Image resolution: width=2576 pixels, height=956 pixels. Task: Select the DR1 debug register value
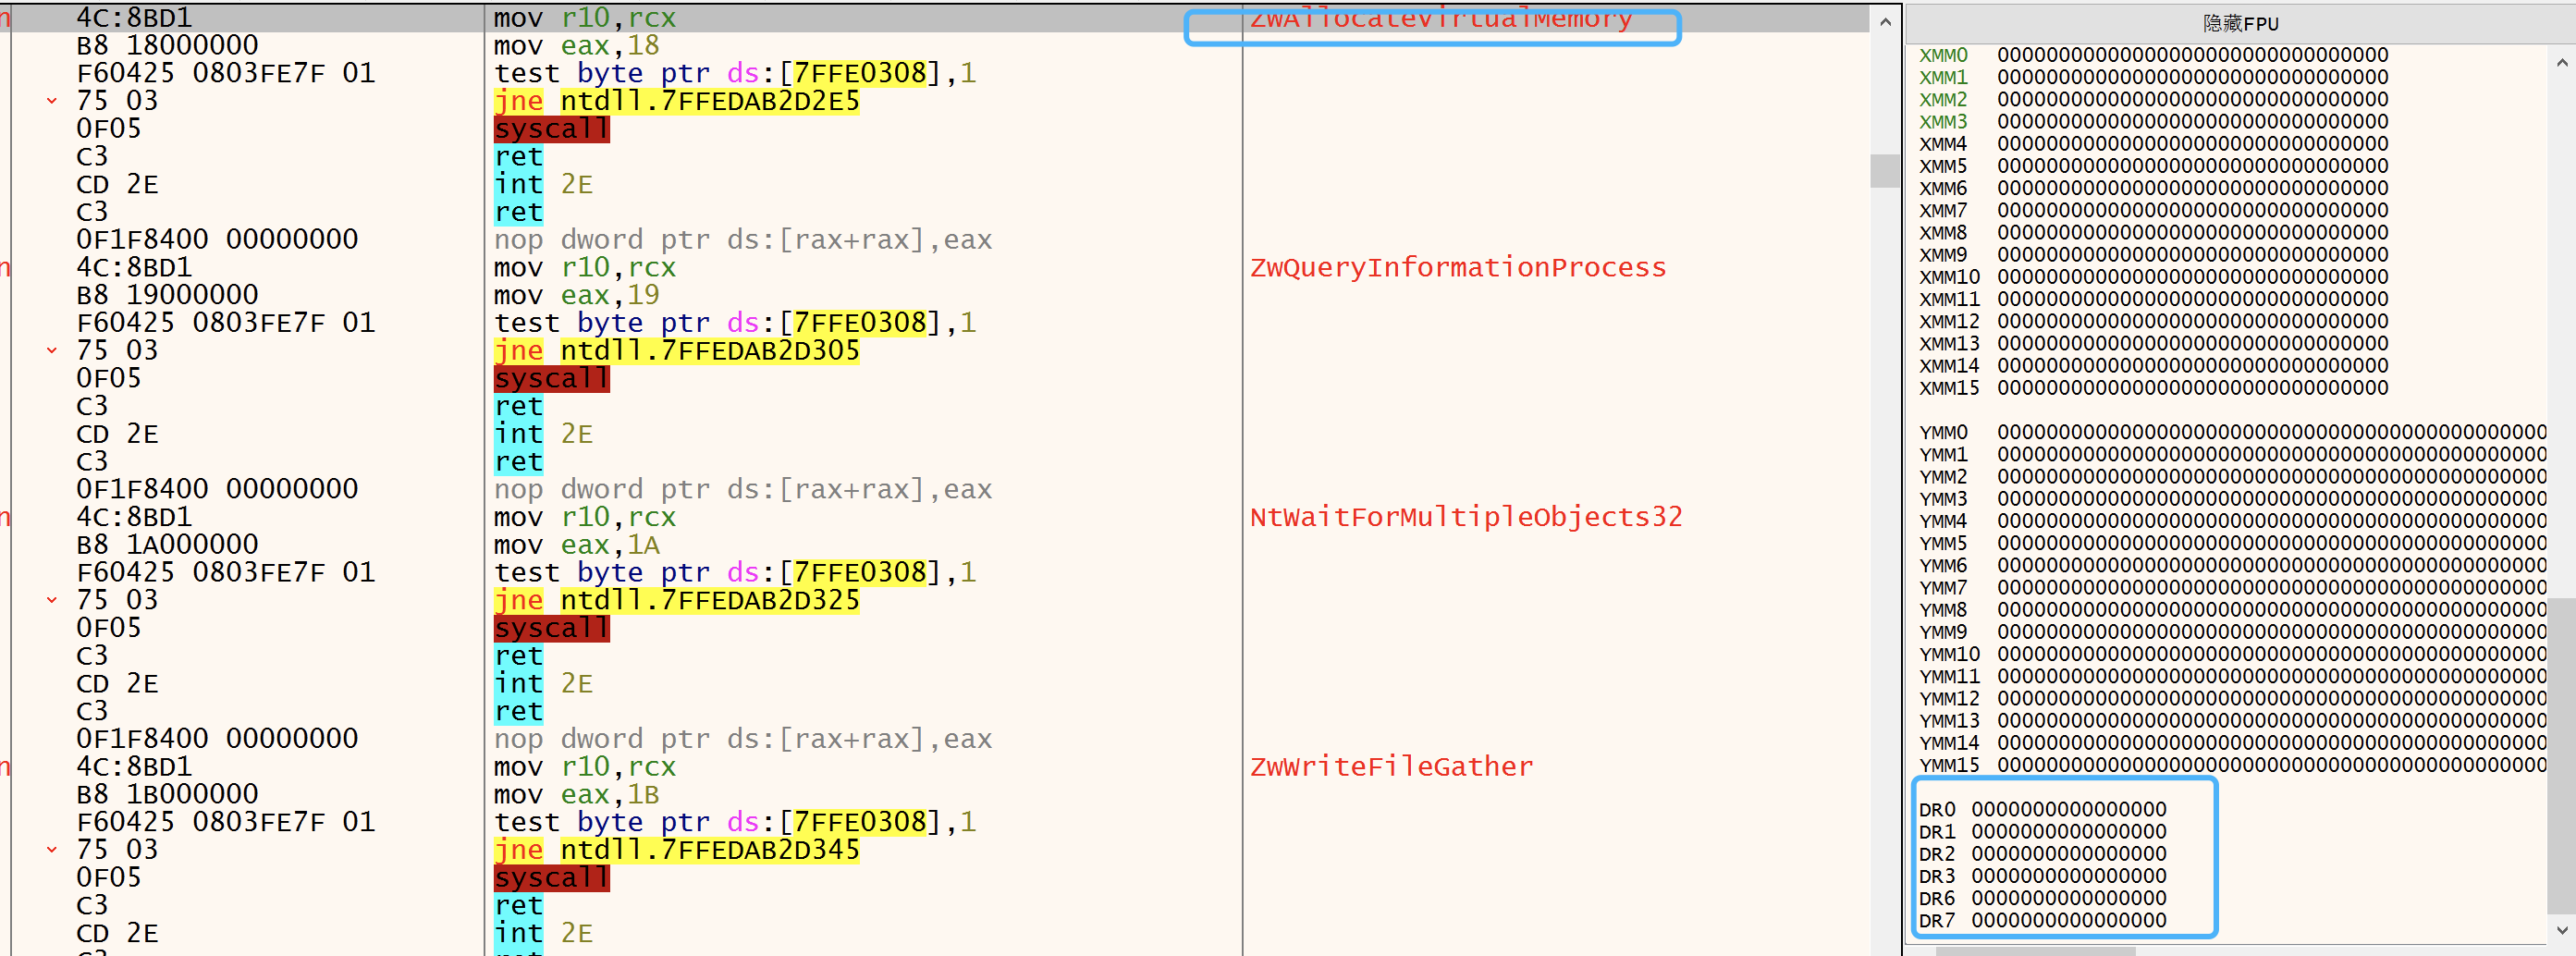[x=2069, y=831]
